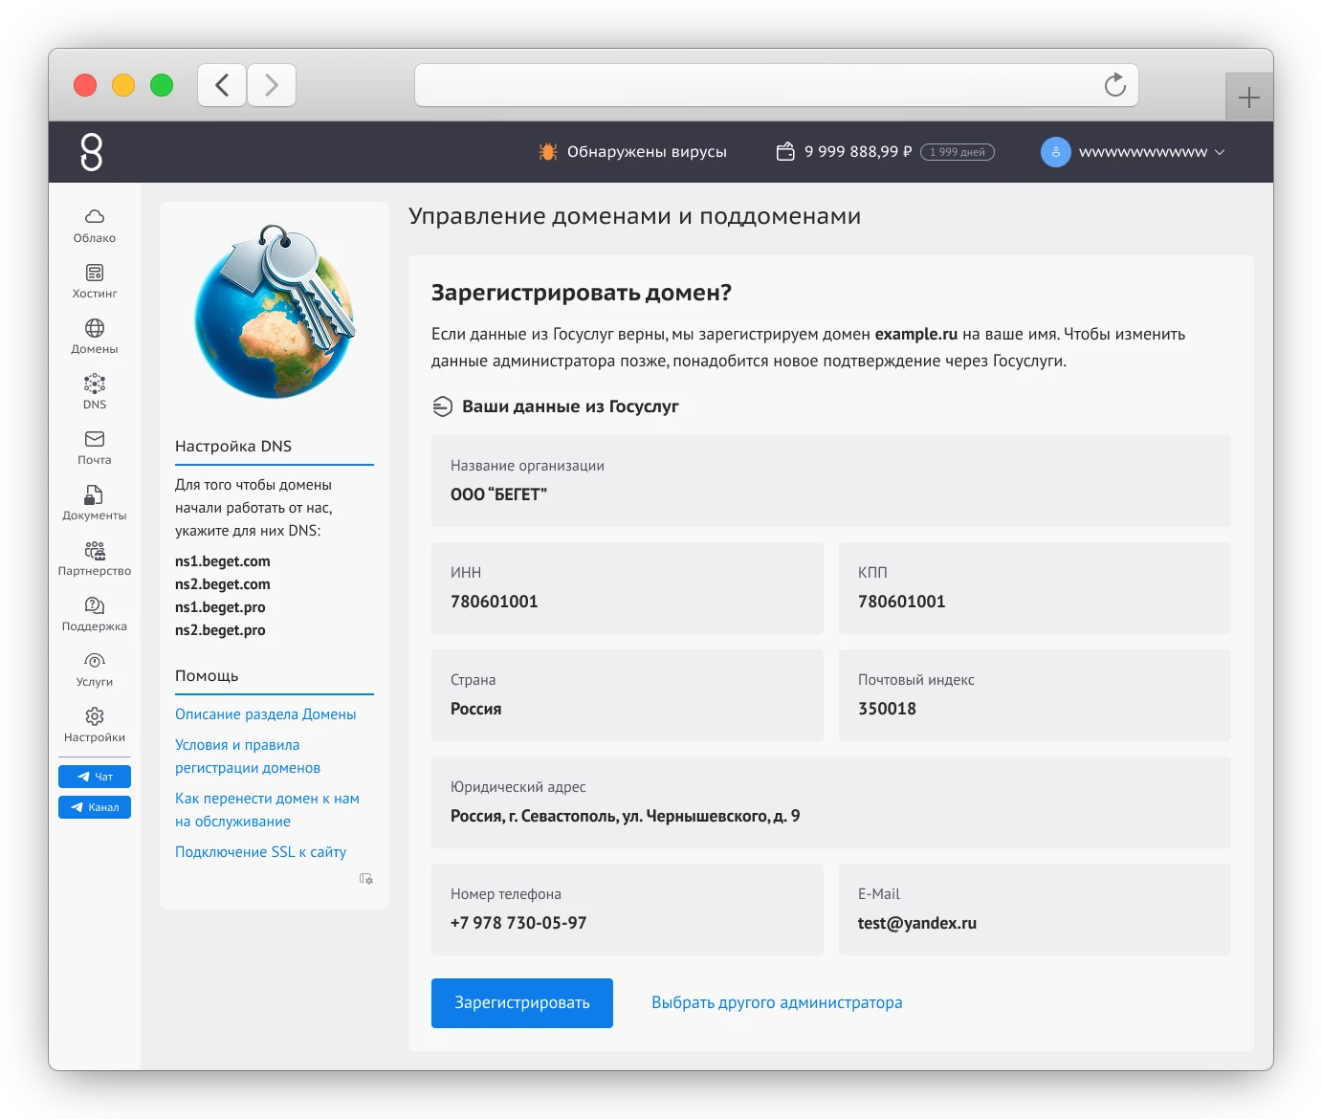Viewport: 1322px width, 1119px height.
Task: Click the globe and keys illustration
Action: tap(275, 311)
